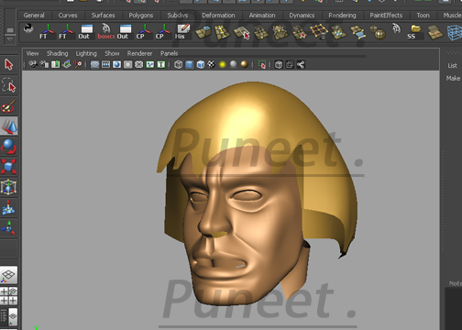Toggle the field chart display
462x330 pixels.
point(139,64)
